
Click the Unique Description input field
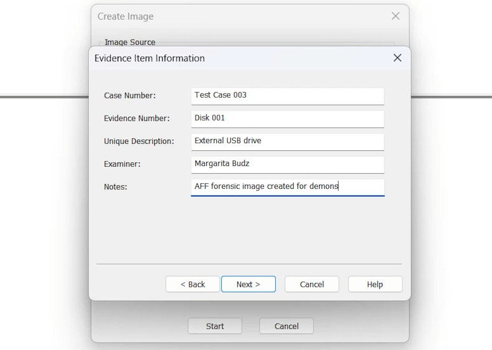click(x=287, y=142)
